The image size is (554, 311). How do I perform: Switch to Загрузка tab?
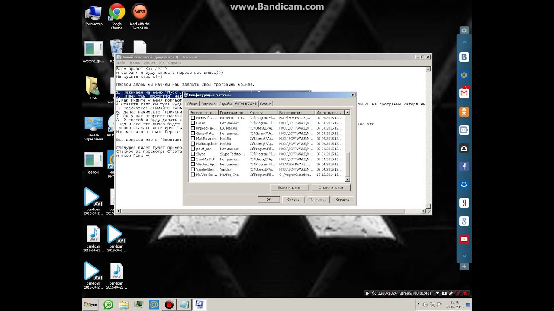tap(208, 104)
